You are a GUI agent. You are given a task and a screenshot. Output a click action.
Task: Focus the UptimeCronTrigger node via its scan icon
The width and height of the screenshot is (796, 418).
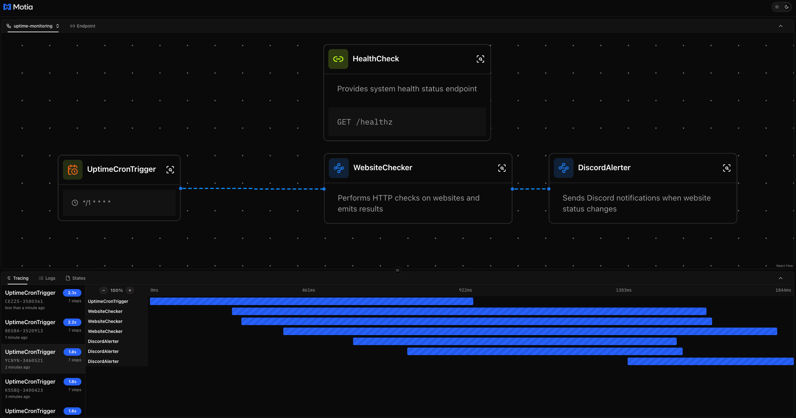tap(170, 170)
